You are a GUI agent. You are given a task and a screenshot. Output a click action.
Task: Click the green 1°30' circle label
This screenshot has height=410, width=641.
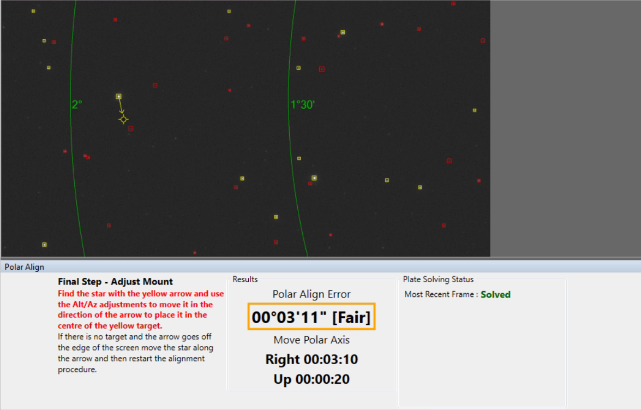[x=302, y=105]
